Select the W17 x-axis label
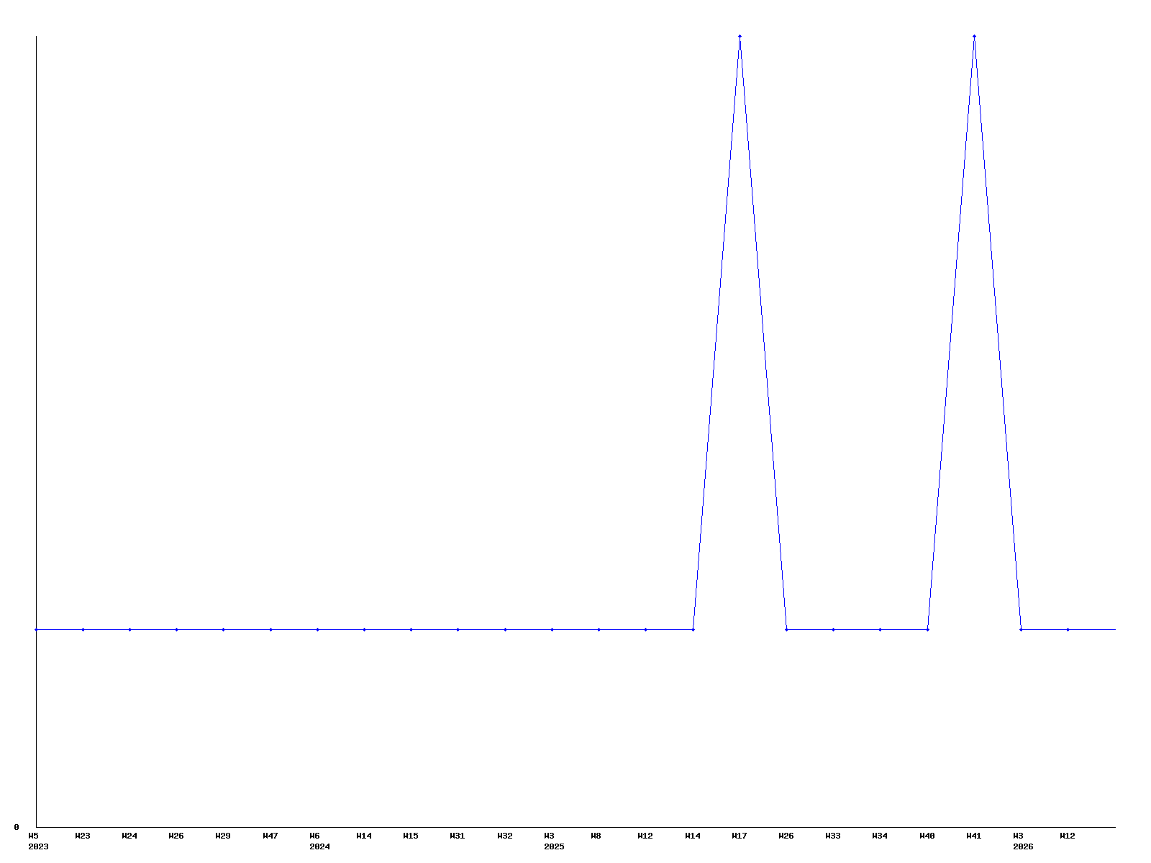This screenshot has height=863, width=1151. tap(740, 836)
